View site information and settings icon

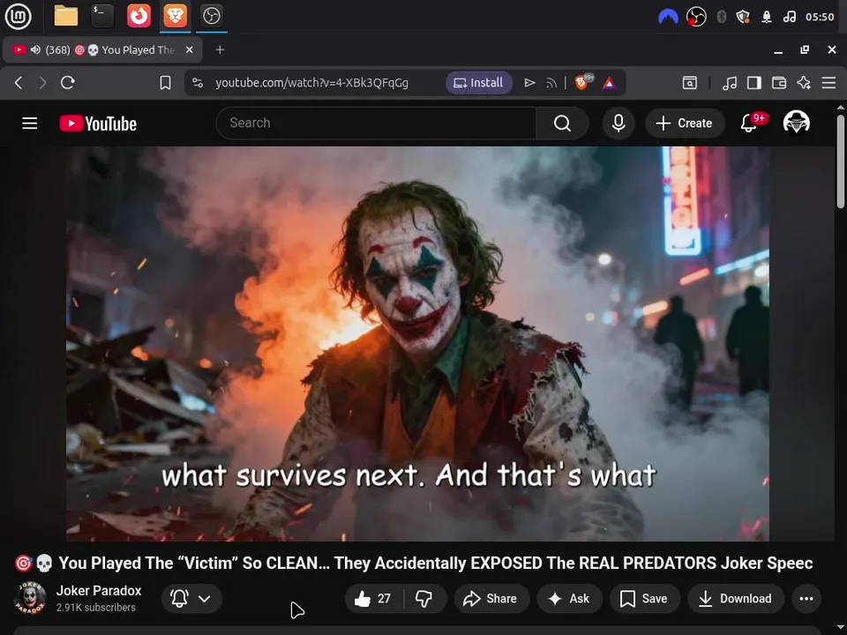(x=198, y=83)
